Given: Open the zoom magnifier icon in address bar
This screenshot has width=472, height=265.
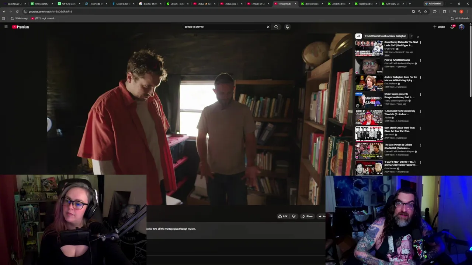Looking at the screenshot, I should point(419,11).
